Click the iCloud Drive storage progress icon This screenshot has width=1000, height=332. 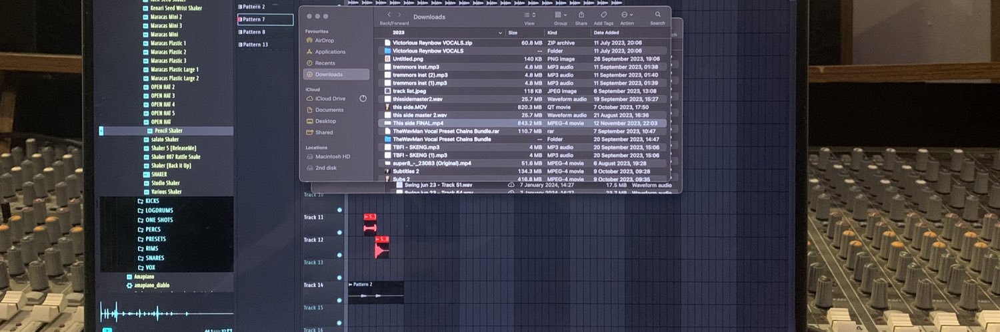(363, 98)
